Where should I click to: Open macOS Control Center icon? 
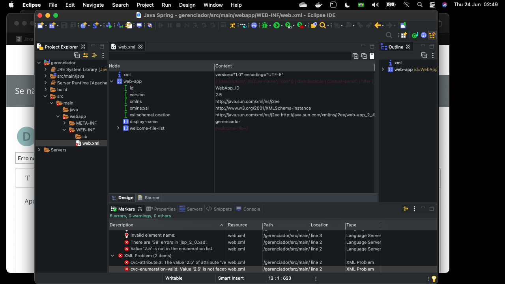(x=432, y=5)
